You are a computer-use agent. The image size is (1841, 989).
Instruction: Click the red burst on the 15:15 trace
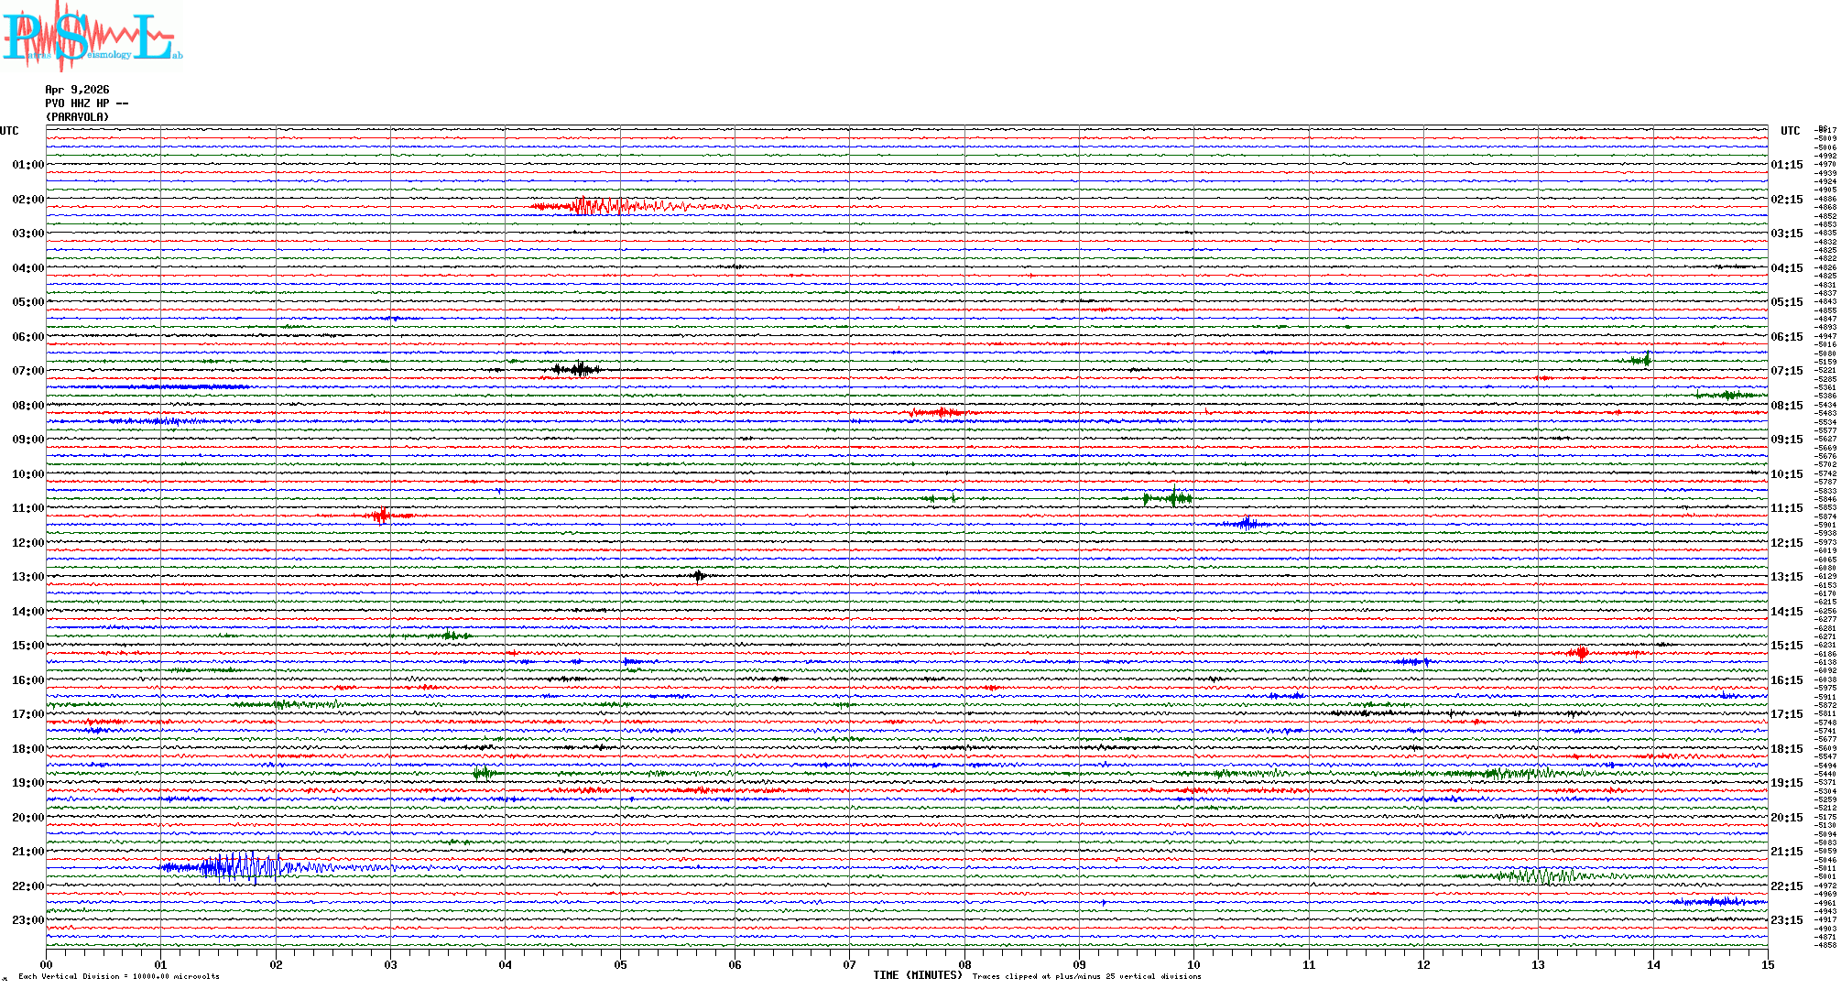click(x=1580, y=653)
